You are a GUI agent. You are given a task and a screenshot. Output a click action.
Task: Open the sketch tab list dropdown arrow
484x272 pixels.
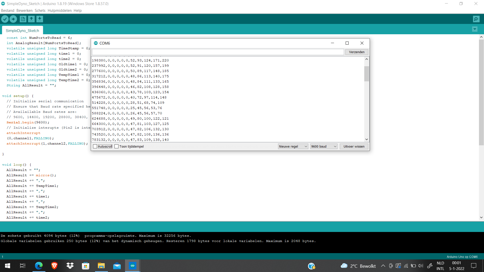(475, 29)
